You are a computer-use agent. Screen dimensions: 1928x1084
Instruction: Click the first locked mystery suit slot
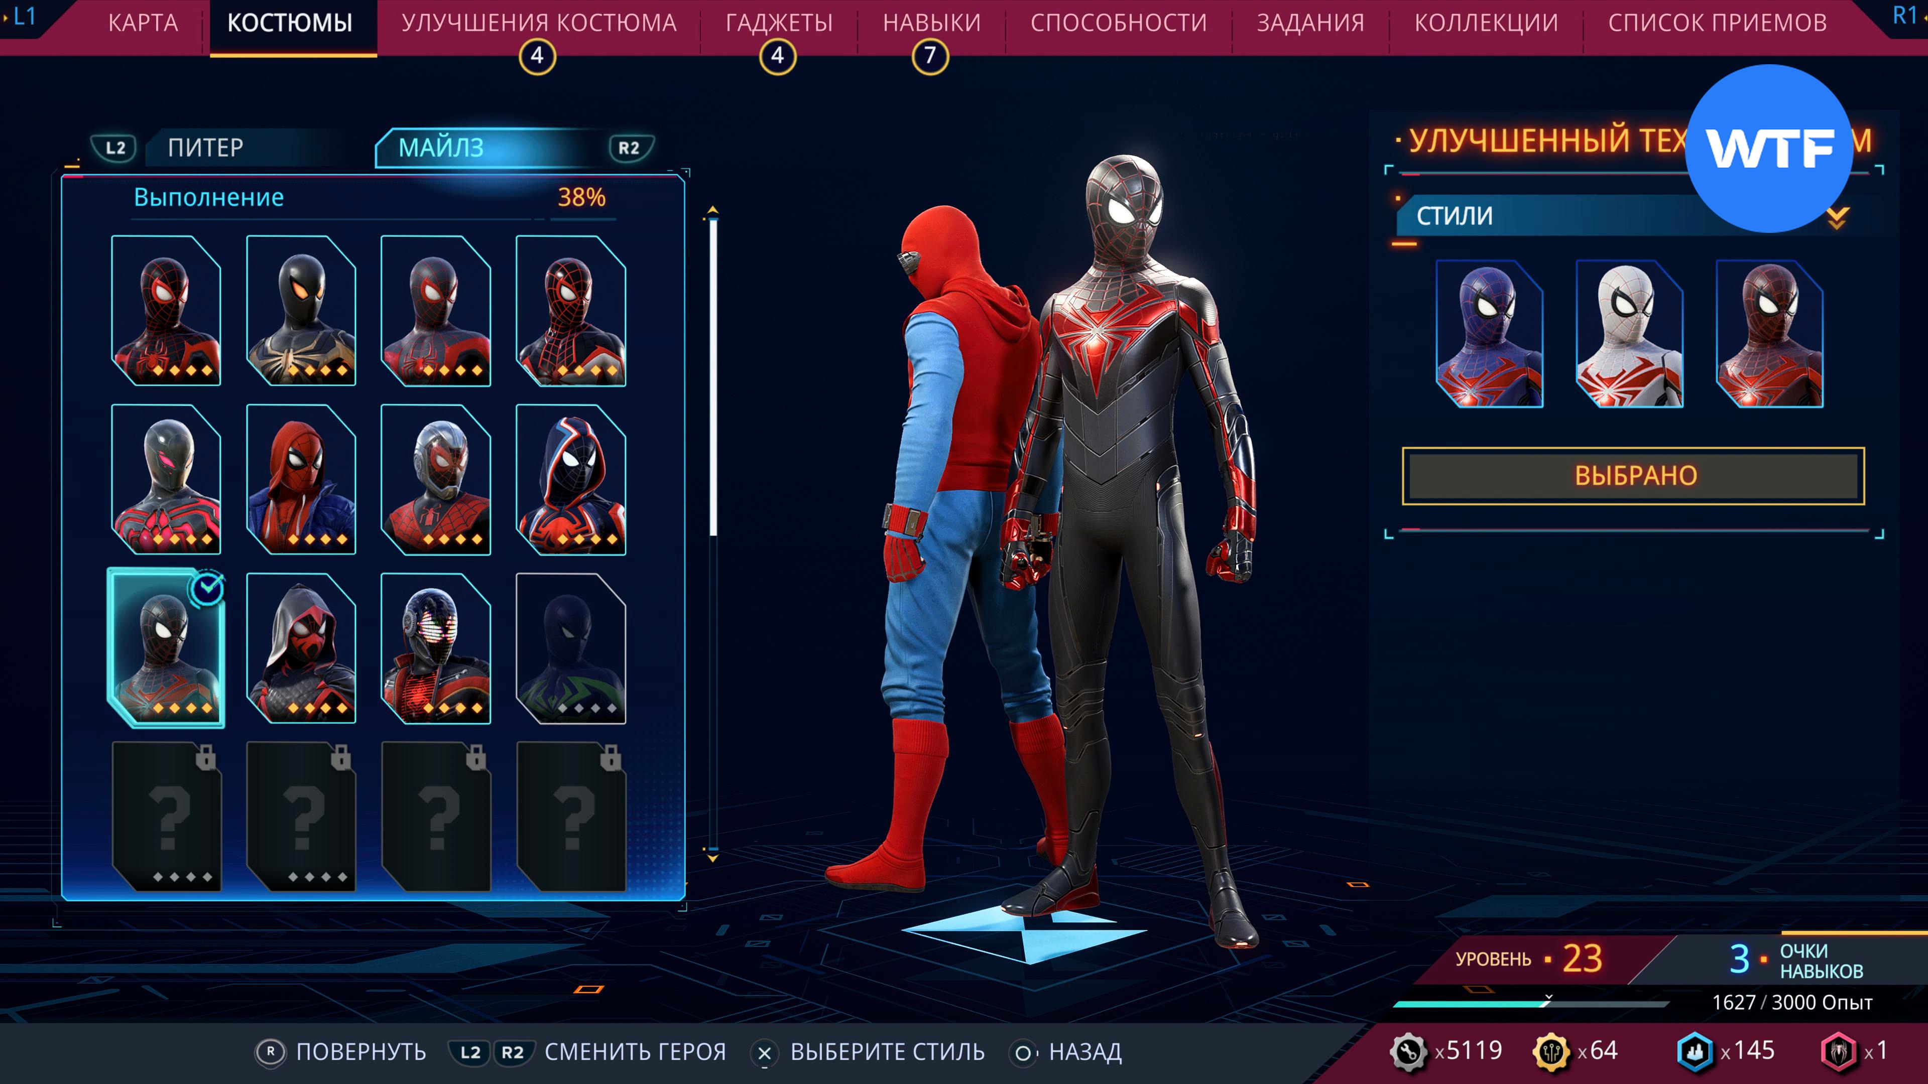click(166, 816)
